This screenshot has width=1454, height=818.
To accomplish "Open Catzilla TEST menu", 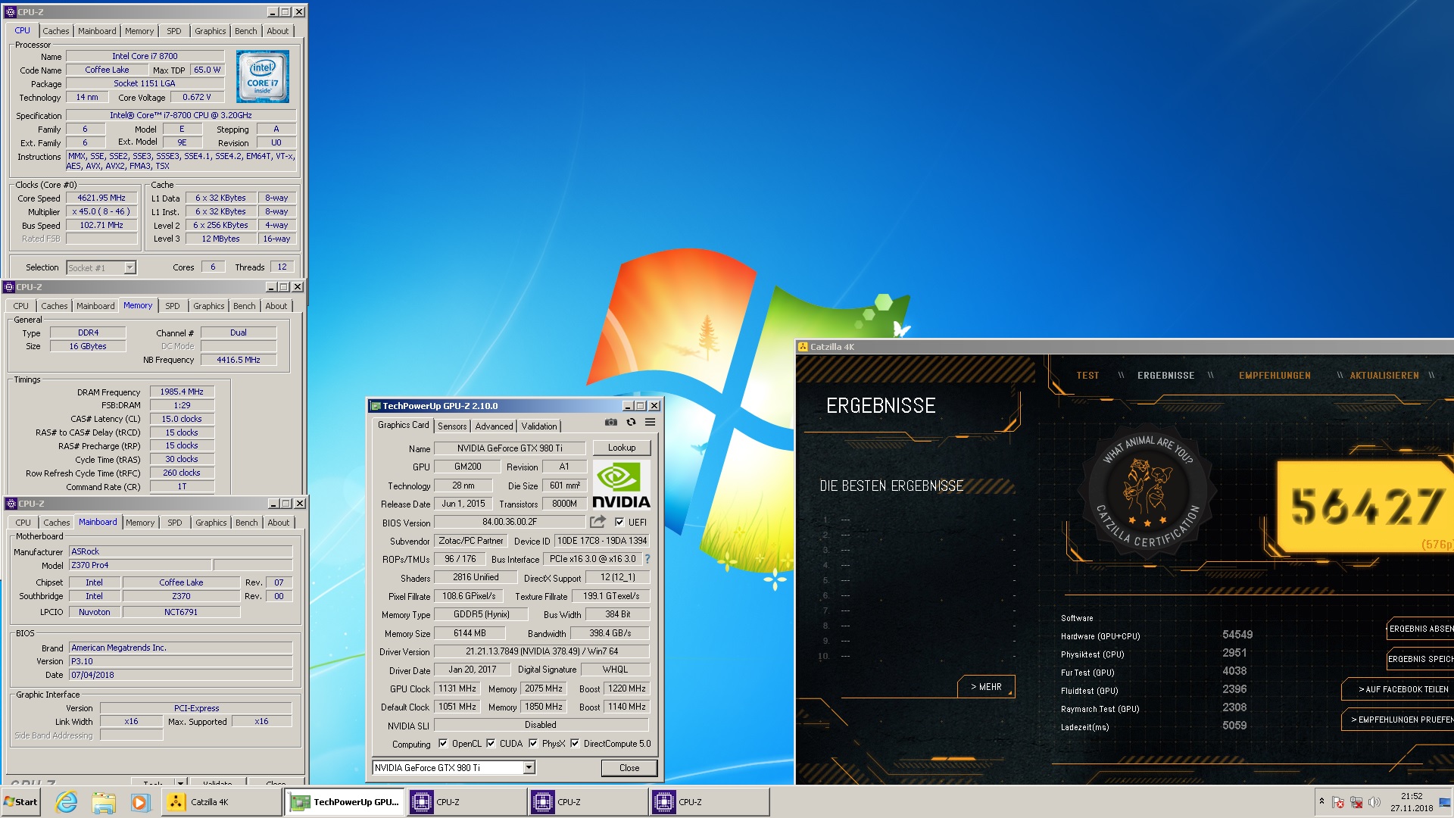I will point(1087,376).
